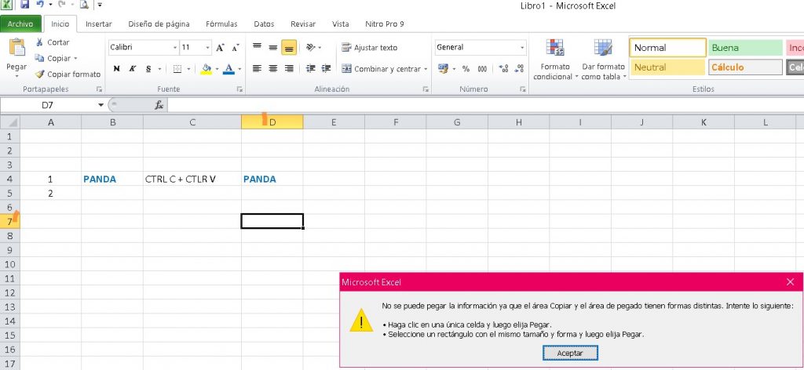Open the Número dialog launcher
This screenshot has height=370, width=804.
(522, 89)
